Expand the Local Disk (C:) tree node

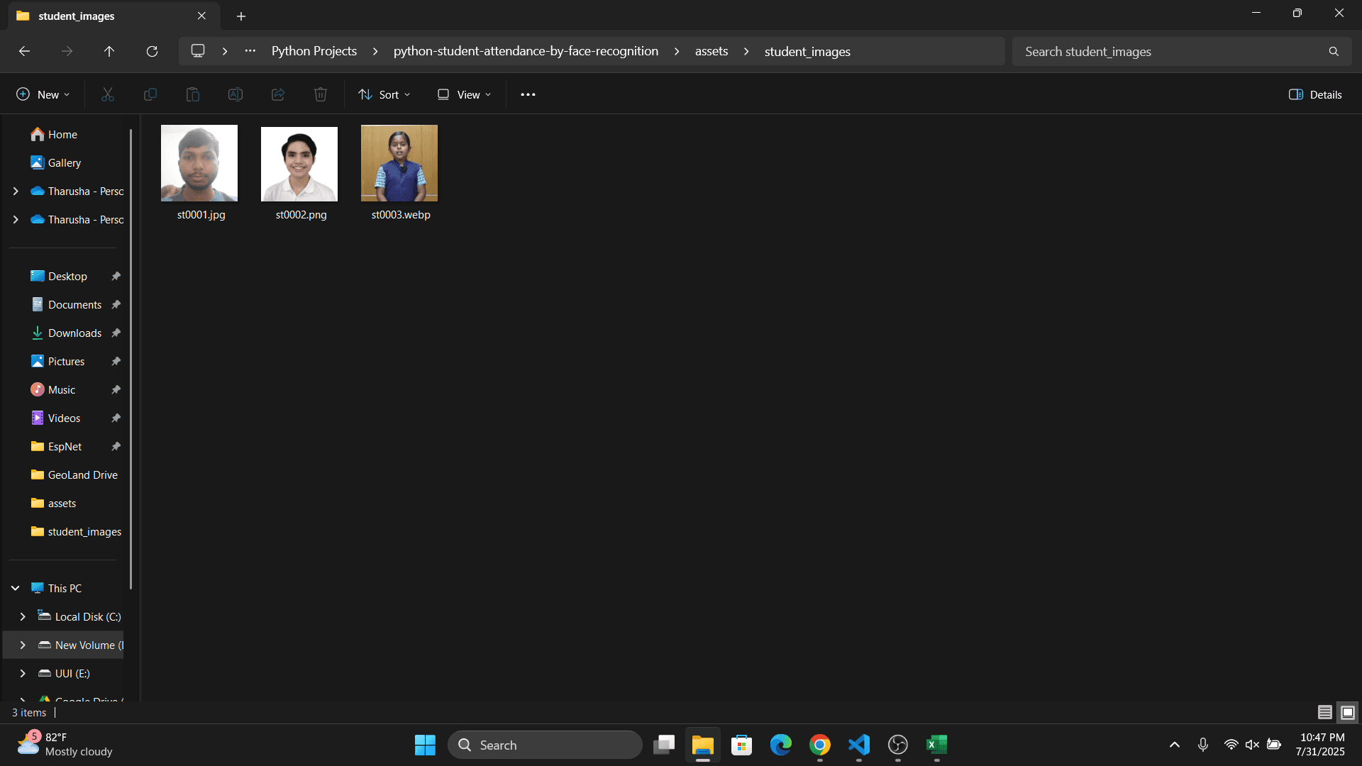(x=23, y=616)
